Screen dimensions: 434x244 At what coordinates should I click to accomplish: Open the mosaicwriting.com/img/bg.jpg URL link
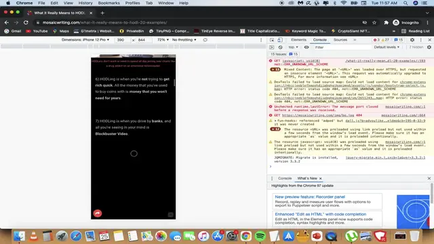[318, 115]
